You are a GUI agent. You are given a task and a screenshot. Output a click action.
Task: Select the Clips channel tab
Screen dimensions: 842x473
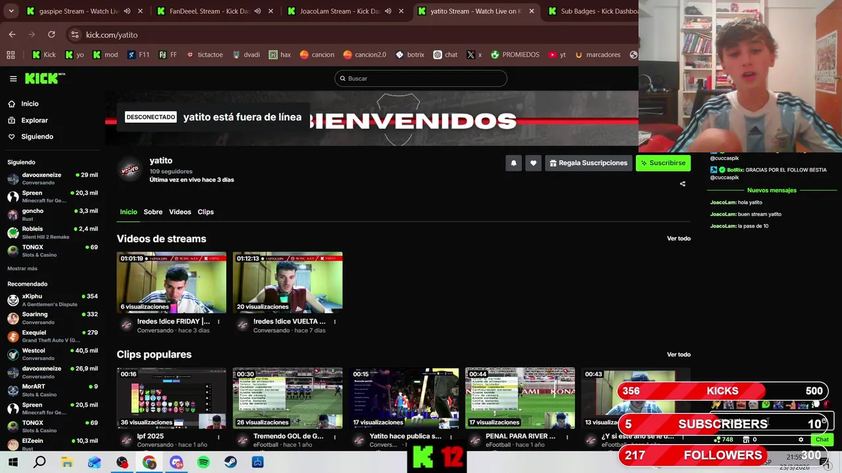point(205,212)
